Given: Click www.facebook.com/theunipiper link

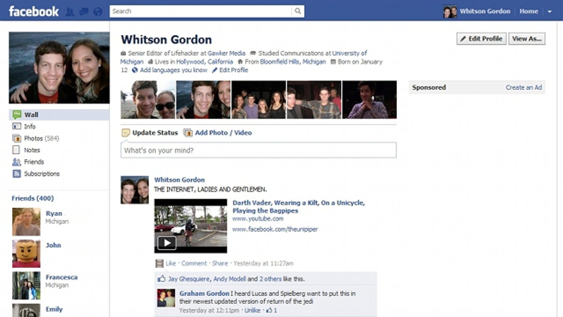Looking at the screenshot, I should (x=275, y=229).
